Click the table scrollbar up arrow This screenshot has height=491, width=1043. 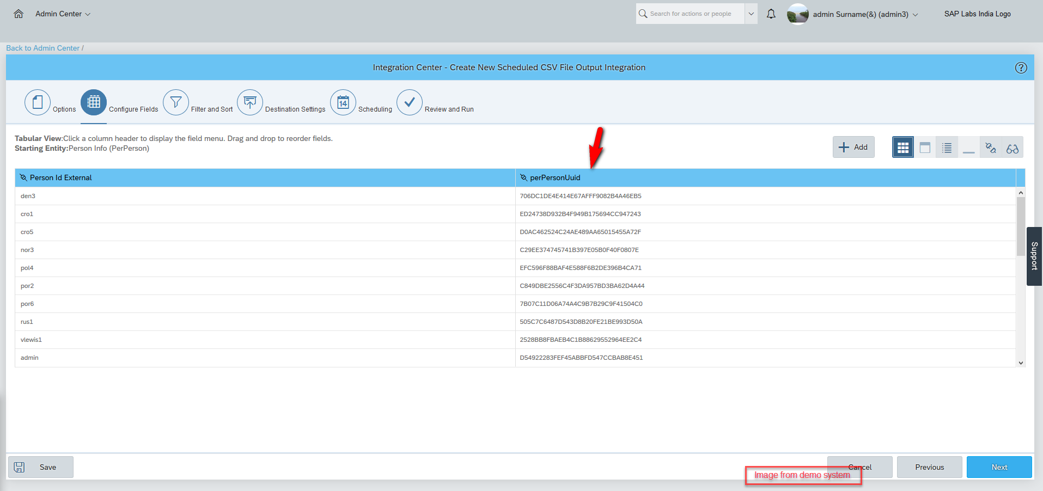coord(1021,192)
